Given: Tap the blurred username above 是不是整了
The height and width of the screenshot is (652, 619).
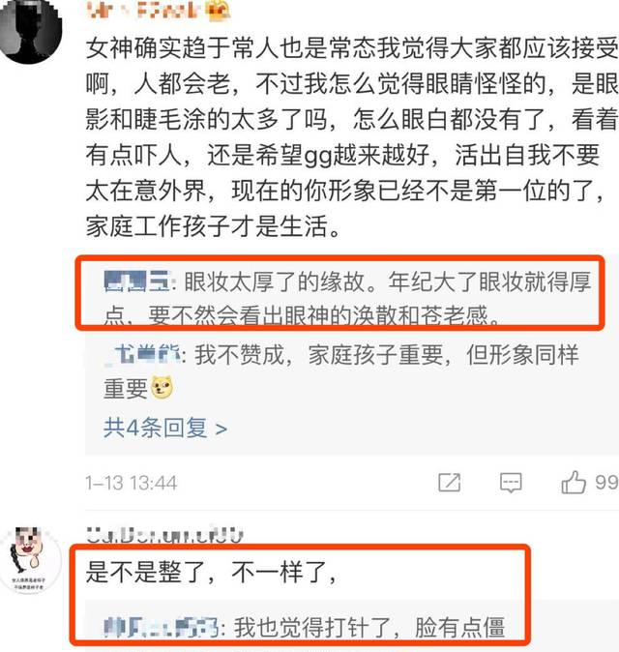Looking at the screenshot, I should [x=165, y=535].
